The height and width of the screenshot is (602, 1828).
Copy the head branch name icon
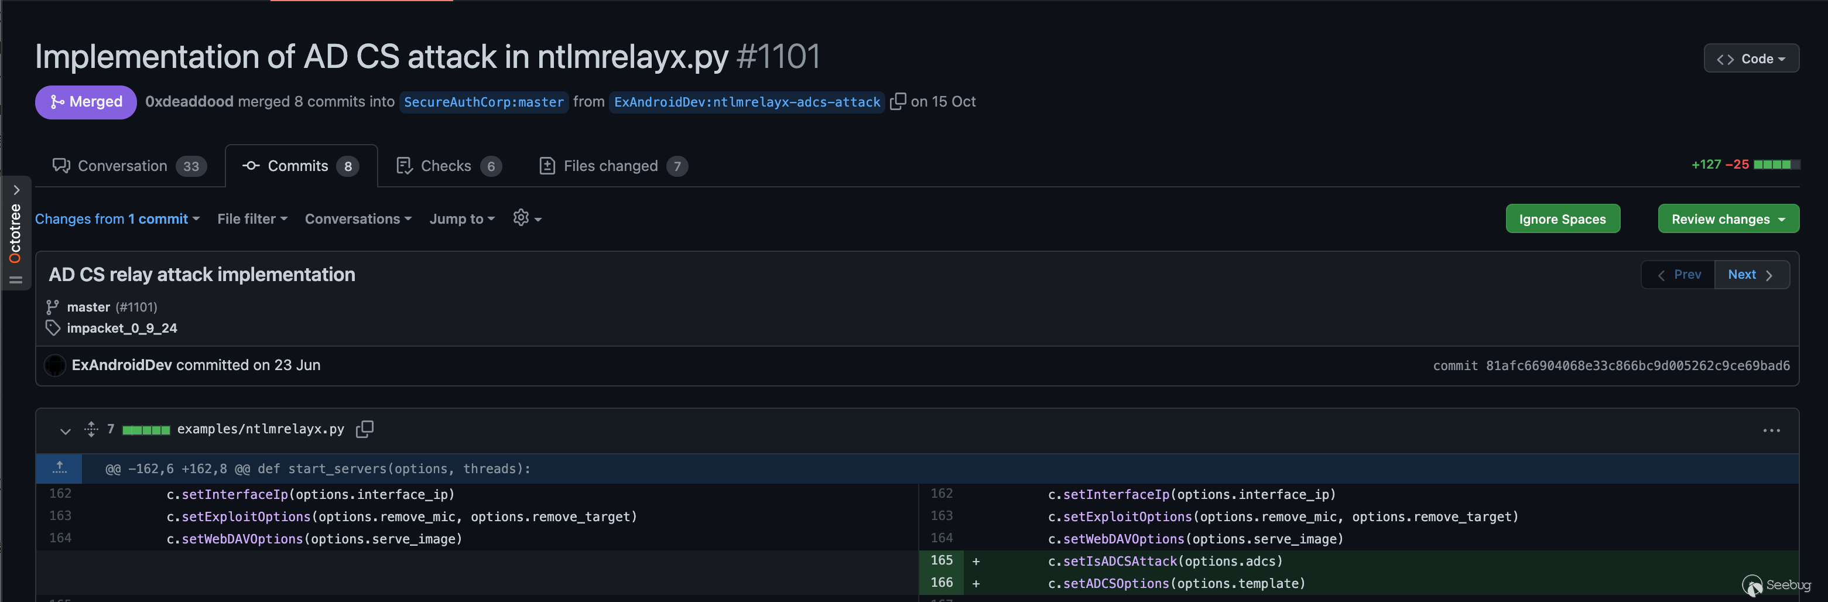pyautogui.click(x=898, y=101)
